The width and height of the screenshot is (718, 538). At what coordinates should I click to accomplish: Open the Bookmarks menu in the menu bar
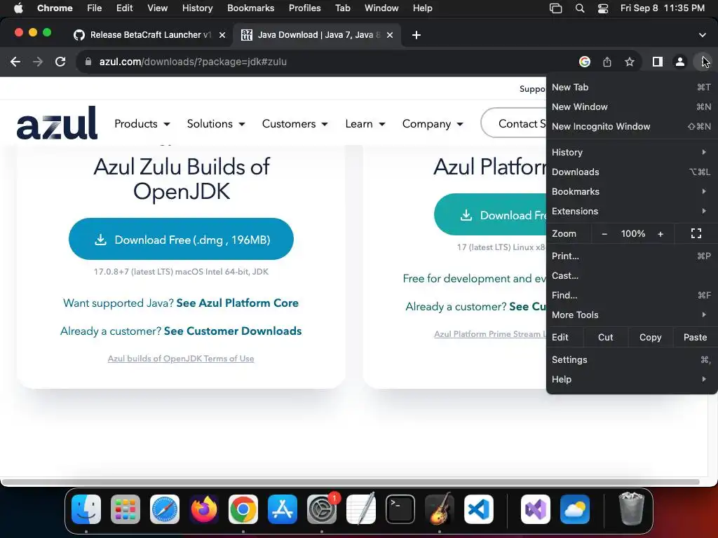pos(250,8)
